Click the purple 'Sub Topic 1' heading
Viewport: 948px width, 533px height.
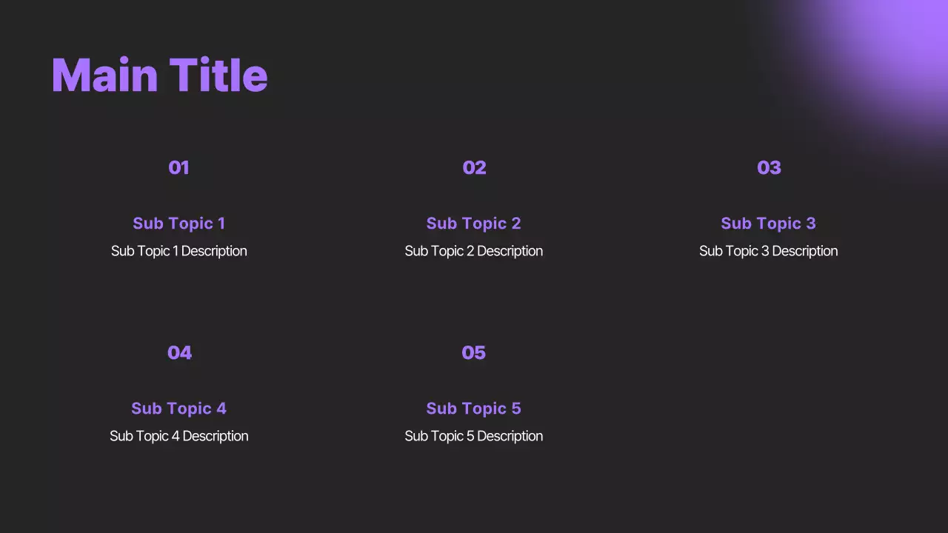click(178, 223)
